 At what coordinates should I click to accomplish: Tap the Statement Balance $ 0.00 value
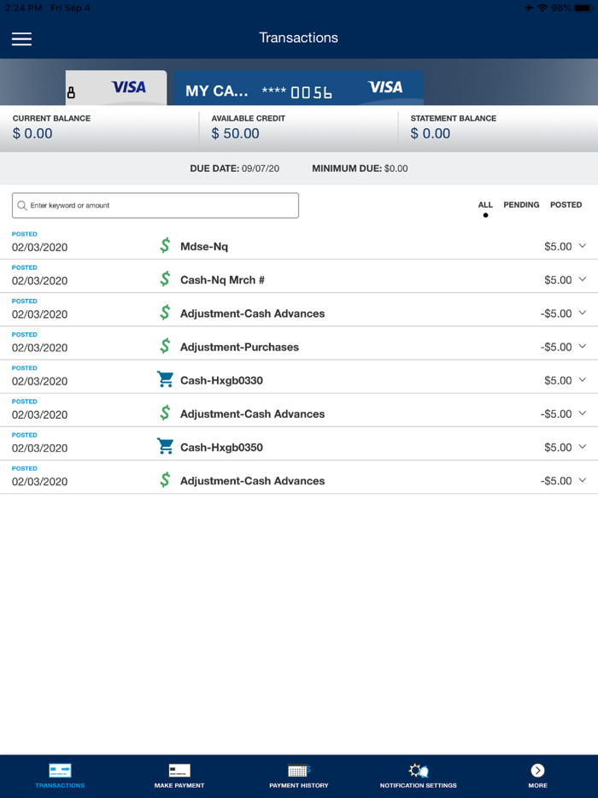pyautogui.click(x=431, y=134)
